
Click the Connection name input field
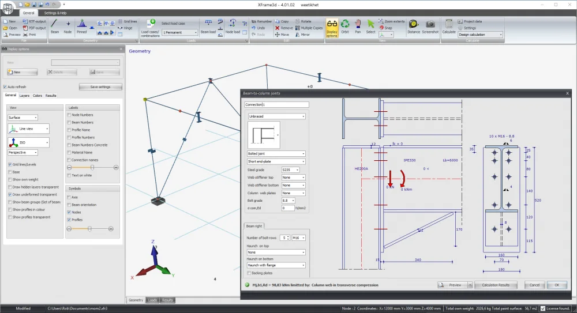[x=276, y=104]
